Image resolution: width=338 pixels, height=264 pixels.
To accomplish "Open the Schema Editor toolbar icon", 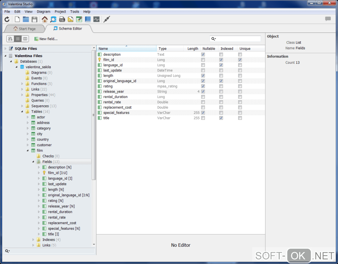I will [53, 20].
